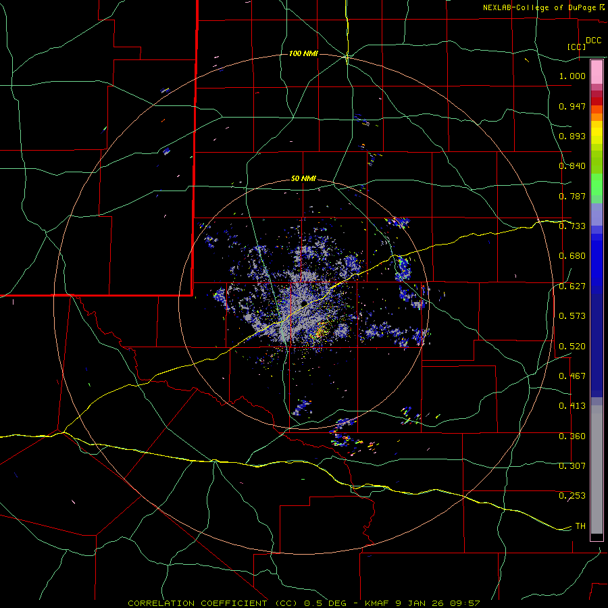This screenshot has height=608, width=608.
Task: Click the 0.733 scale label
Action: point(572,226)
